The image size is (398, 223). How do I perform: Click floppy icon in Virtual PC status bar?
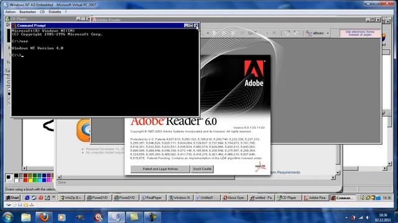(20, 205)
